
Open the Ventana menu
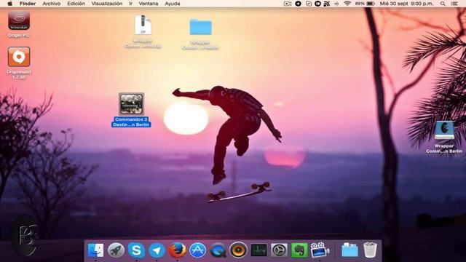tap(149, 4)
